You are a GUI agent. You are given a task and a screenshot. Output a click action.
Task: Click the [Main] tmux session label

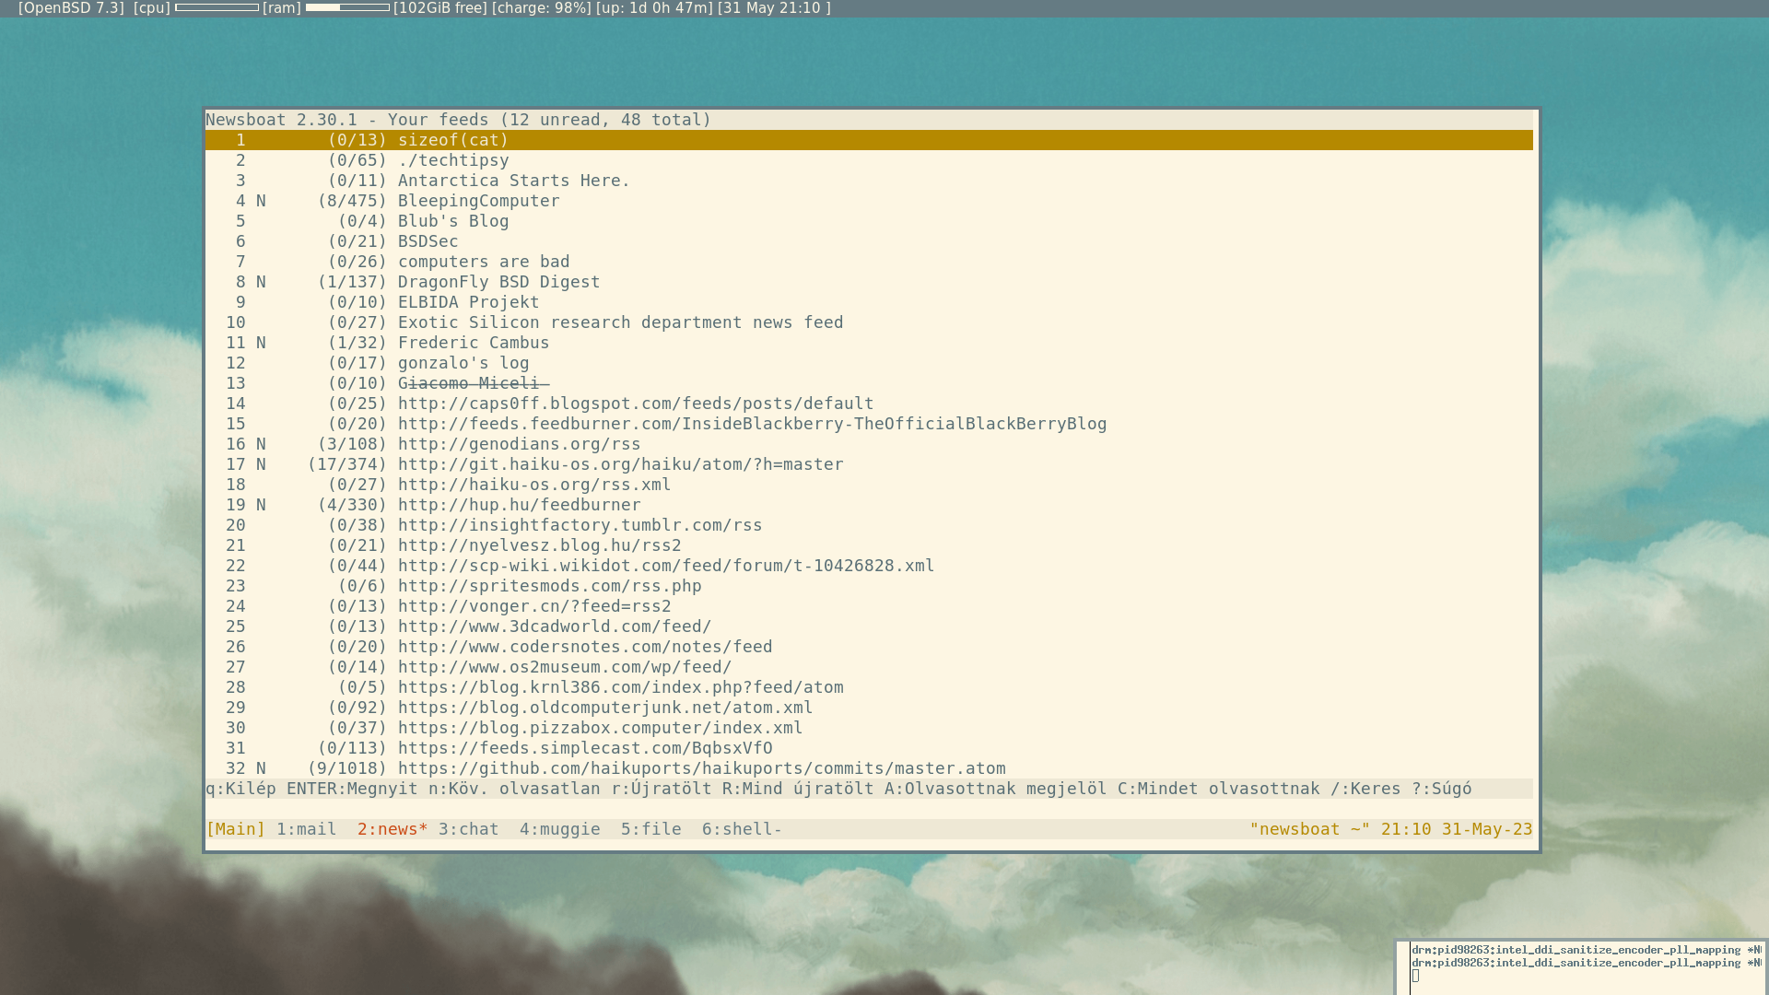[x=235, y=829]
